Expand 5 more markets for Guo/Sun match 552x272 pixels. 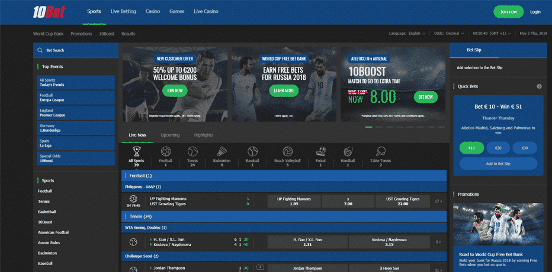click(438, 242)
